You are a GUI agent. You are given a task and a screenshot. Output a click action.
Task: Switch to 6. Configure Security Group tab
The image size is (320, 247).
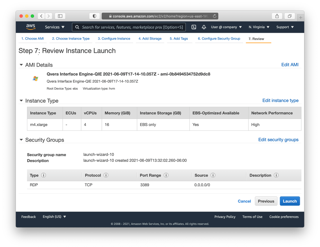pyautogui.click(x=219, y=39)
